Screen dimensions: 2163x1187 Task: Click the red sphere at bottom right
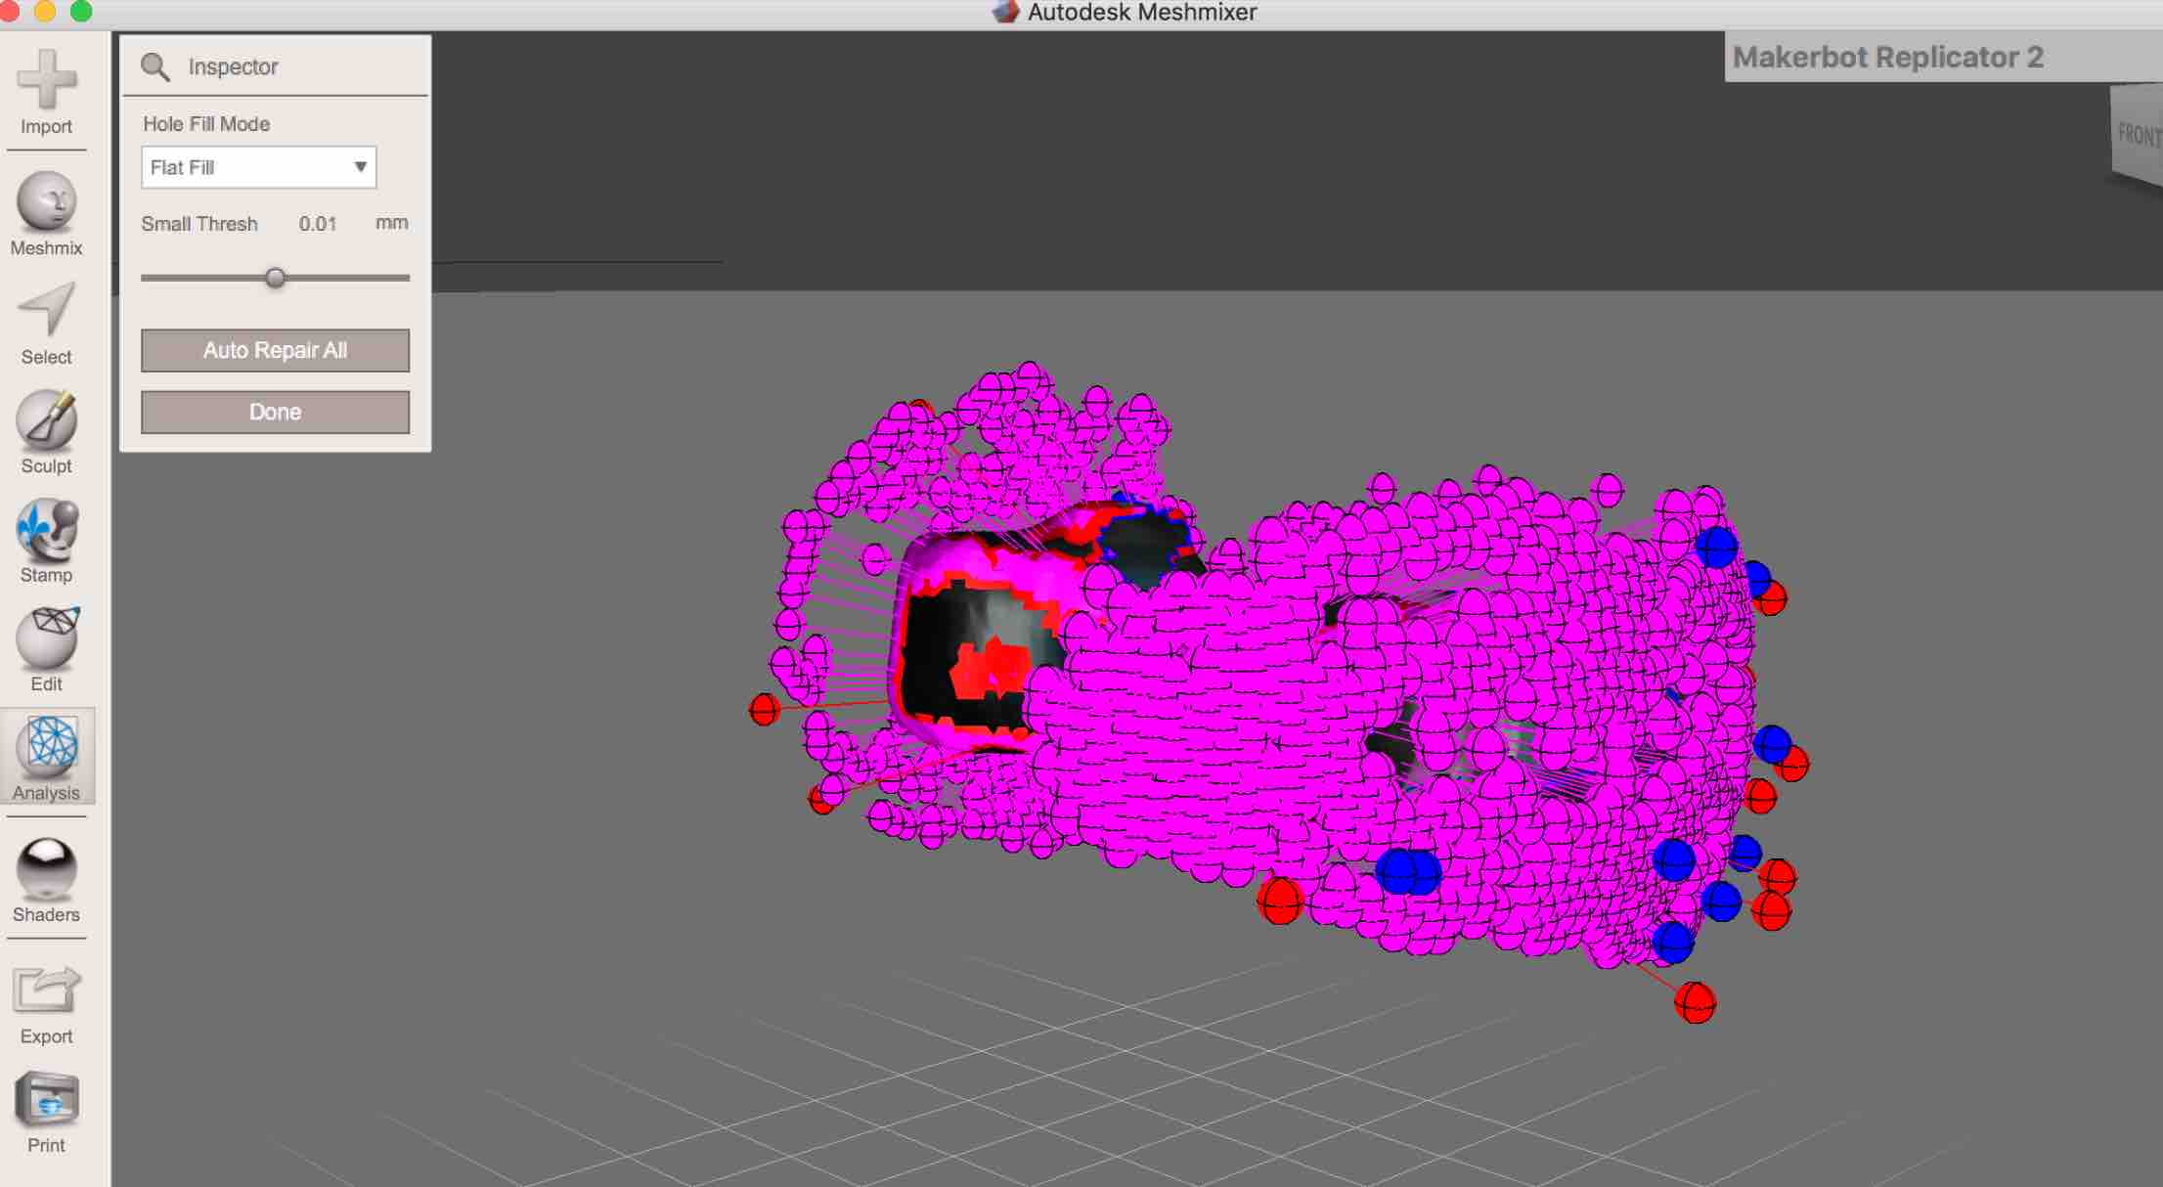coord(1695,1002)
